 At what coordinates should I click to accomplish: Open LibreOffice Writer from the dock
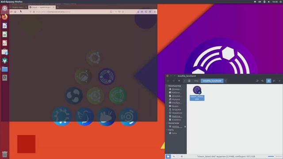point(5,26)
